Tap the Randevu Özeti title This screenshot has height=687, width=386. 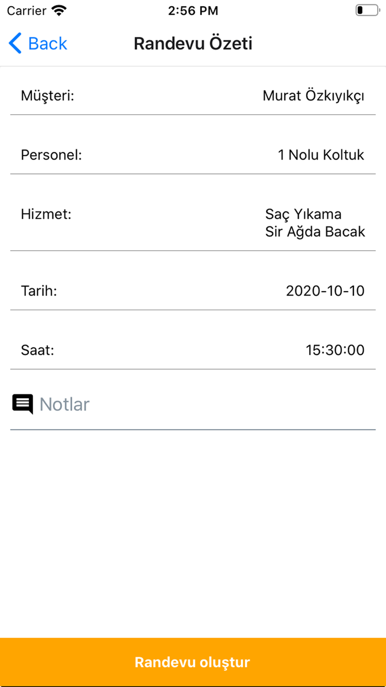tap(192, 43)
